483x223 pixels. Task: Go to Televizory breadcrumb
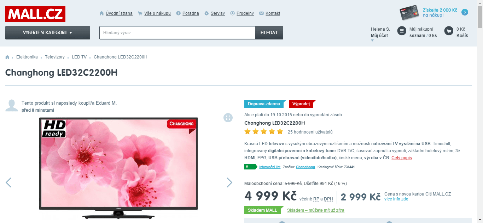click(x=55, y=57)
